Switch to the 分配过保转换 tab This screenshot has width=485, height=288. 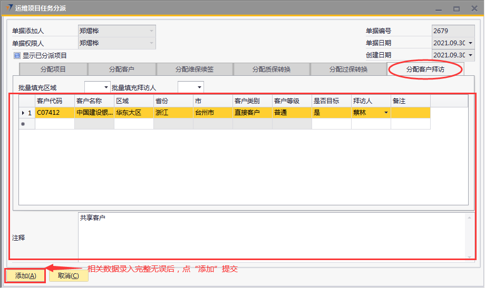tap(348, 69)
